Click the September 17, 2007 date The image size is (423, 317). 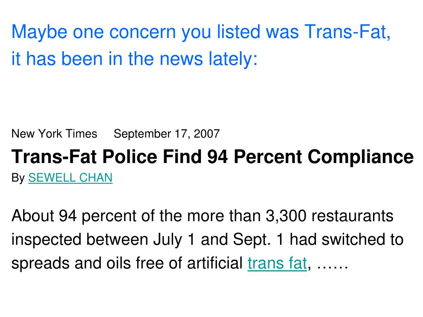click(167, 134)
